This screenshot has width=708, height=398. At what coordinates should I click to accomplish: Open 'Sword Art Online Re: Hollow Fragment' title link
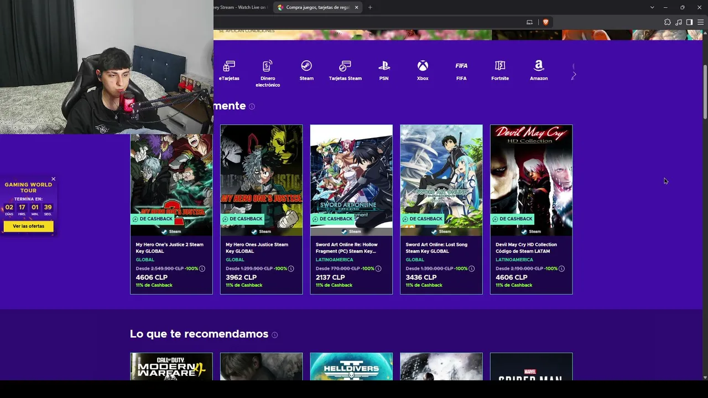point(347,248)
